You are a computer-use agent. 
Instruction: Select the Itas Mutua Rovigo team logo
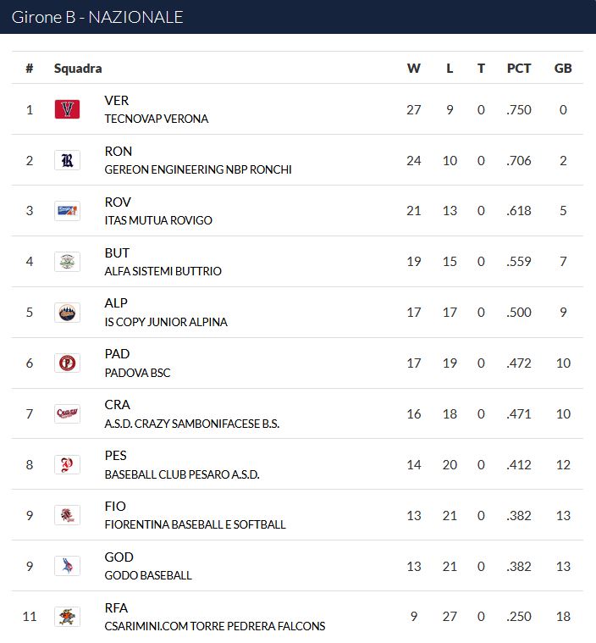tap(67, 211)
